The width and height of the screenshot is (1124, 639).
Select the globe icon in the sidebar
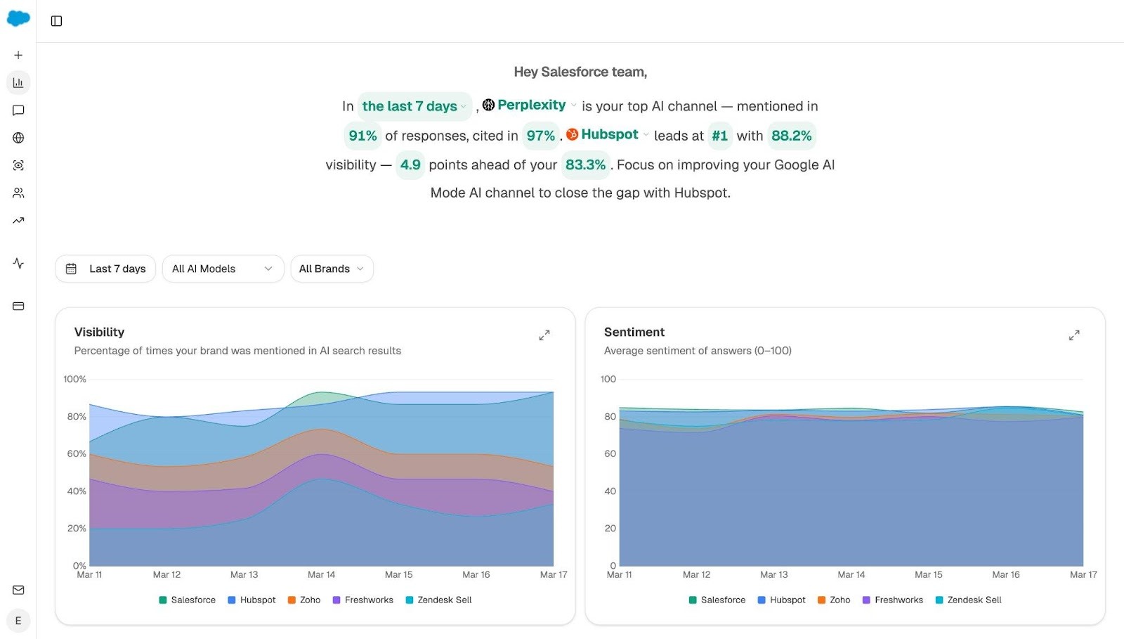coord(18,138)
